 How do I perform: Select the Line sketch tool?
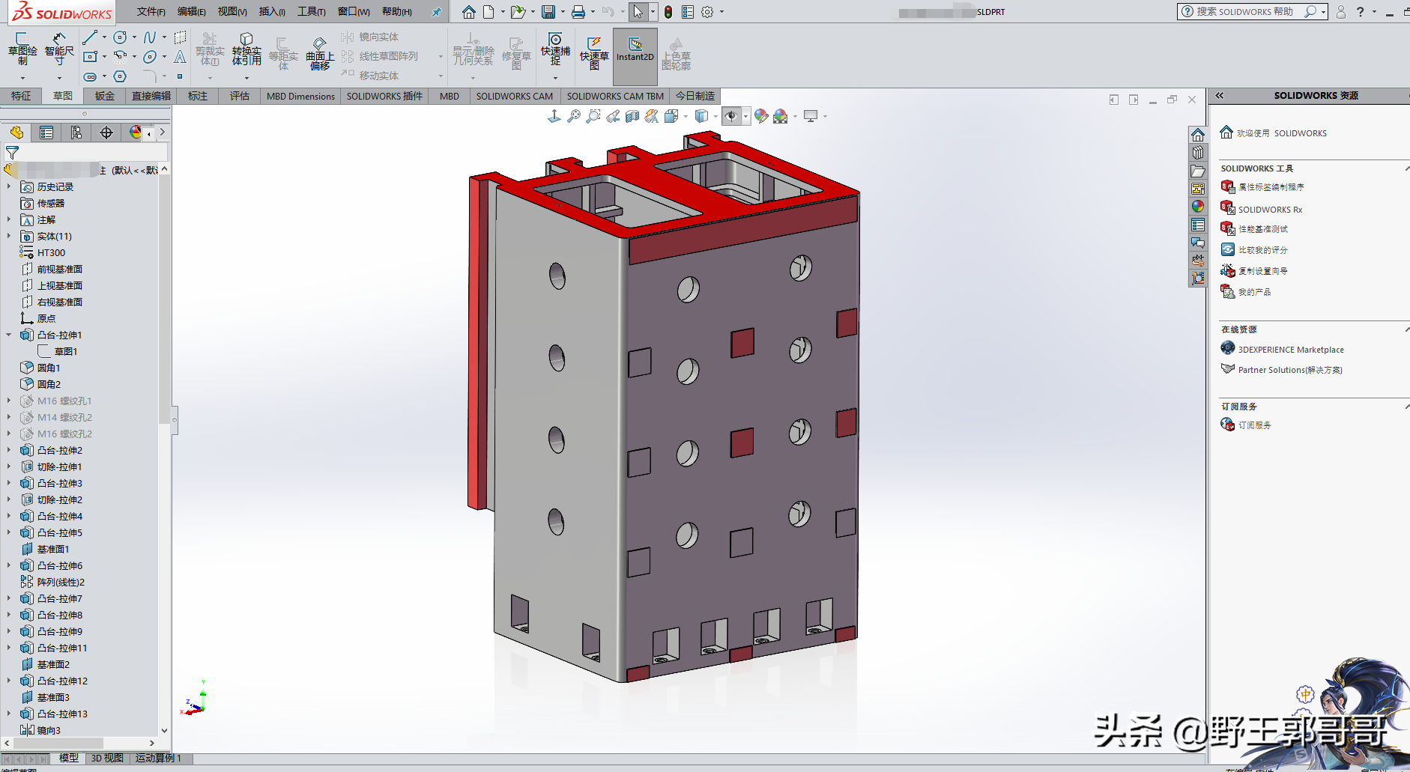(x=90, y=37)
